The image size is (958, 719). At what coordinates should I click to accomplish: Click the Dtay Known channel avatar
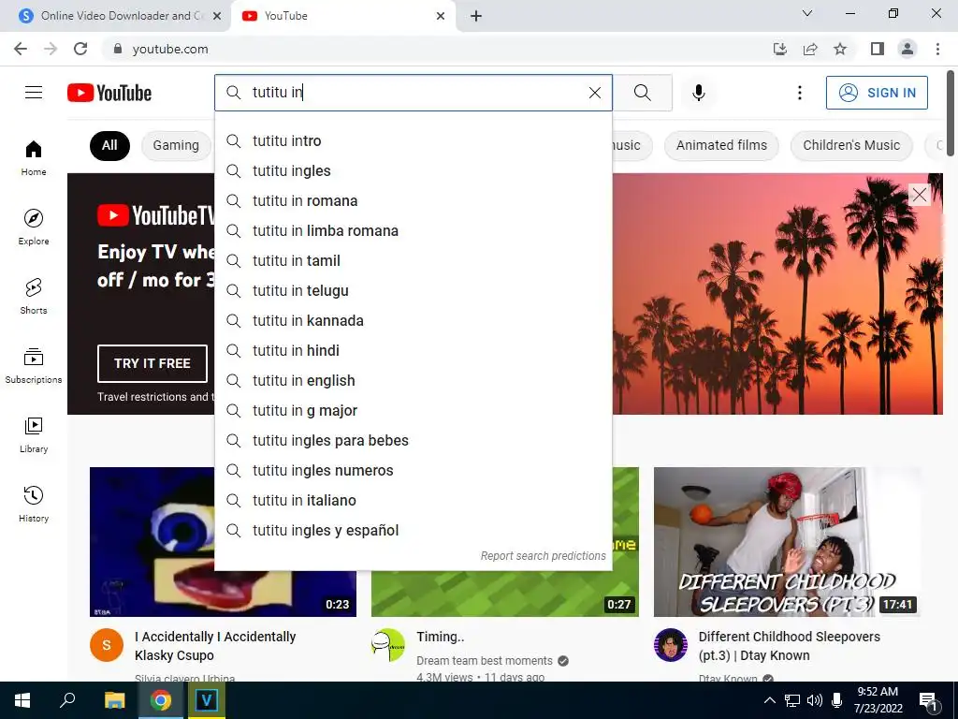click(x=670, y=645)
